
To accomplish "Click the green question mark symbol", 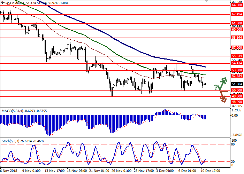I will pyautogui.click(x=216, y=87).
